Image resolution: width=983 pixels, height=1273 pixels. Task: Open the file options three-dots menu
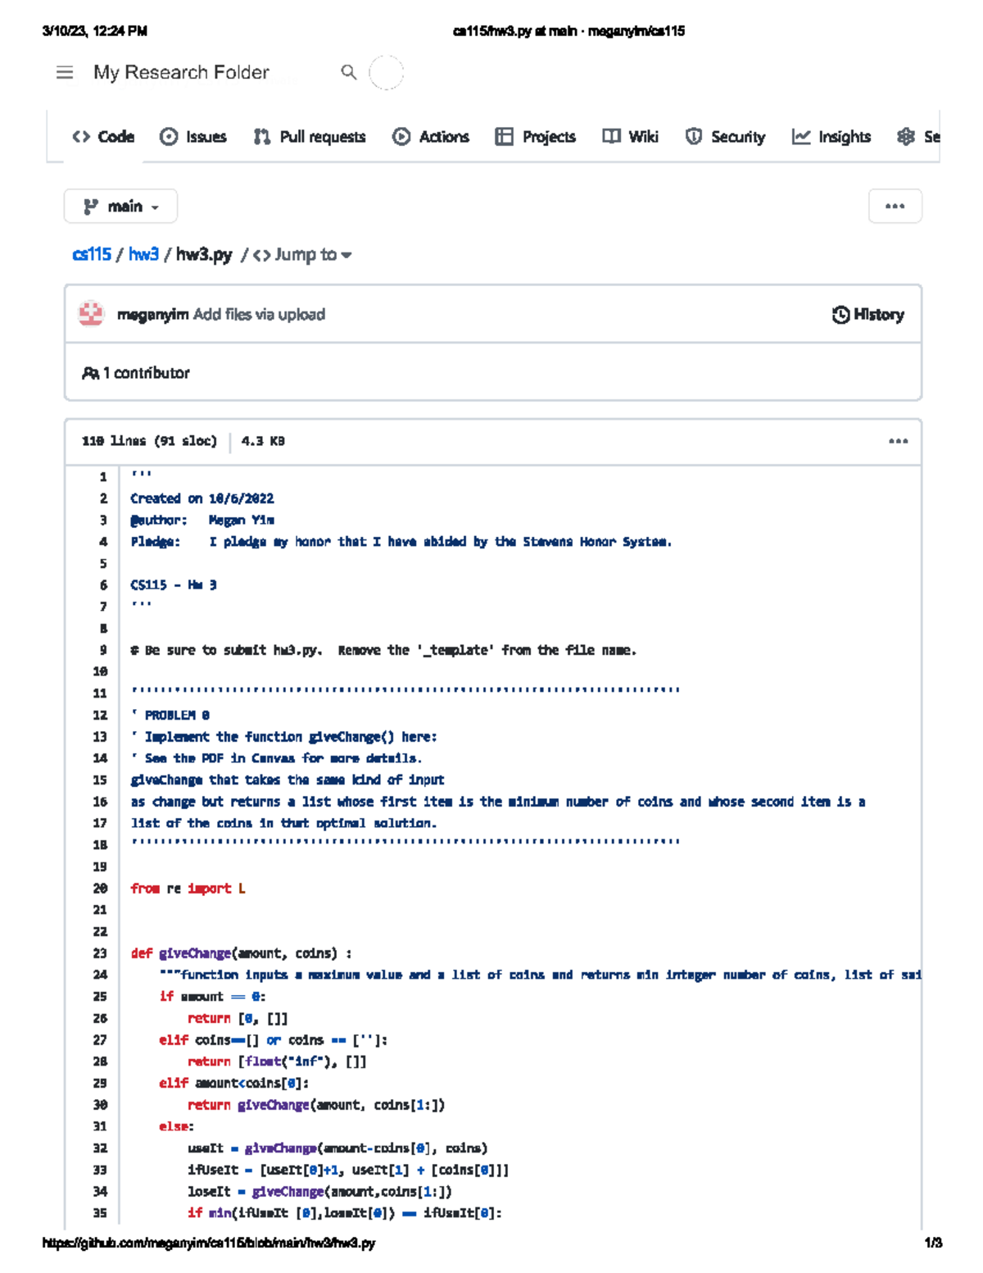pyautogui.click(x=898, y=441)
